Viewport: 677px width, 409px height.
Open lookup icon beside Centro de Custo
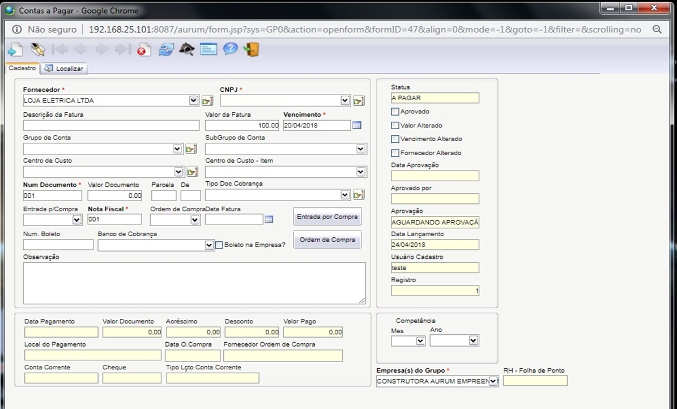pyautogui.click(x=192, y=172)
